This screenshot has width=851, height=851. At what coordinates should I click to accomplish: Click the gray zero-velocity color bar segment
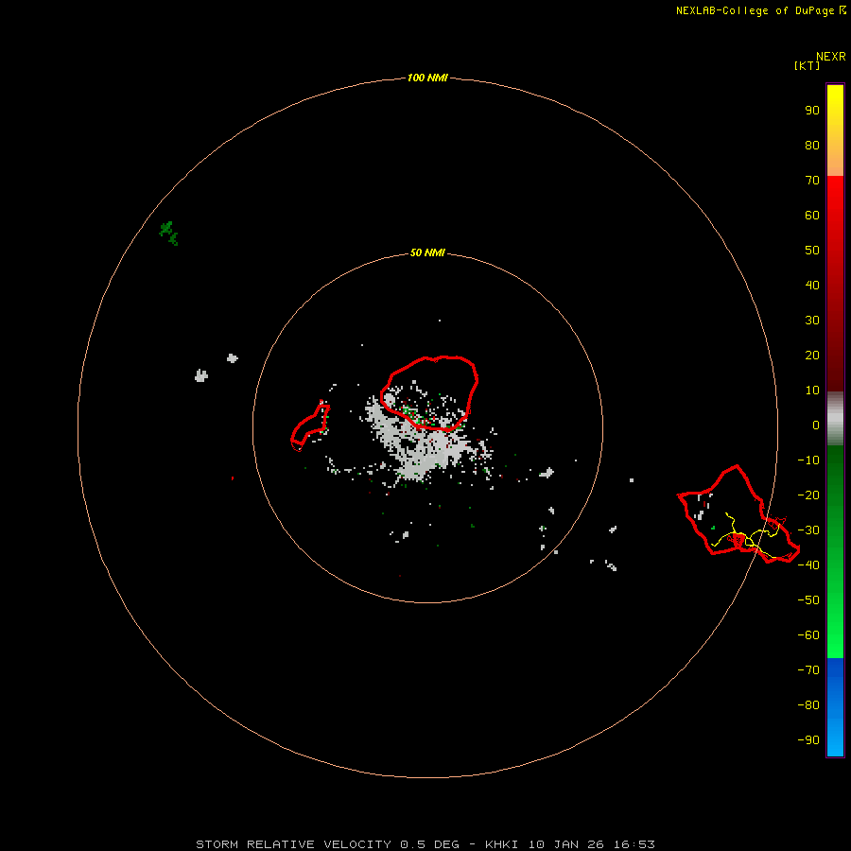[835, 419]
